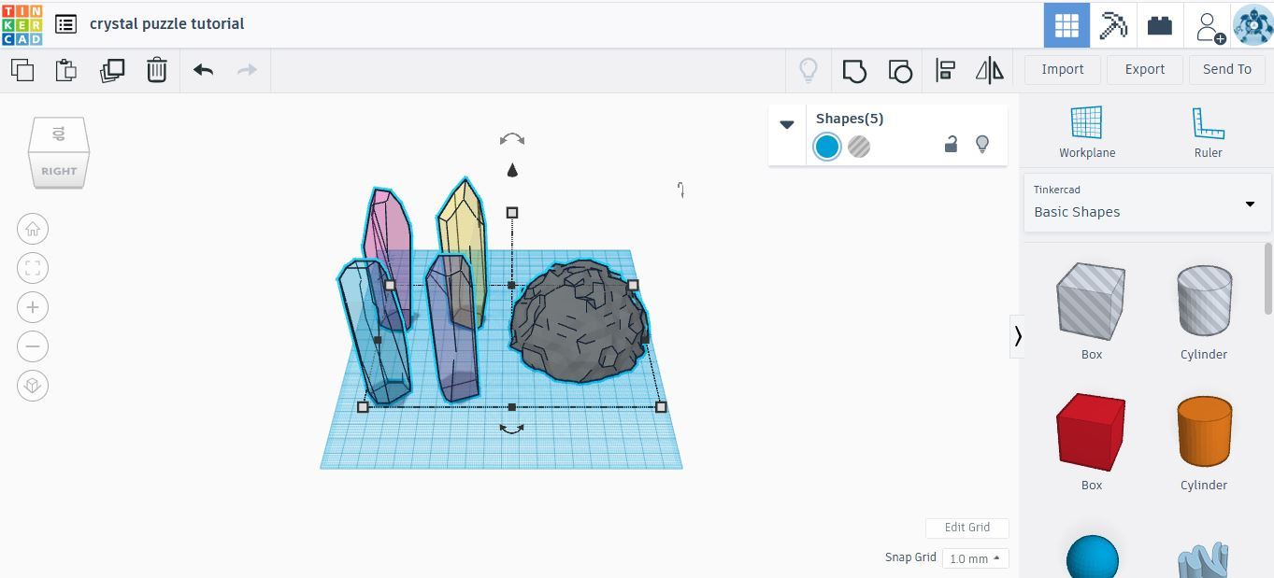Click the Paste tool icon
Image resolution: width=1274 pixels, height=578 pixels.
click(x=66, y=70)
